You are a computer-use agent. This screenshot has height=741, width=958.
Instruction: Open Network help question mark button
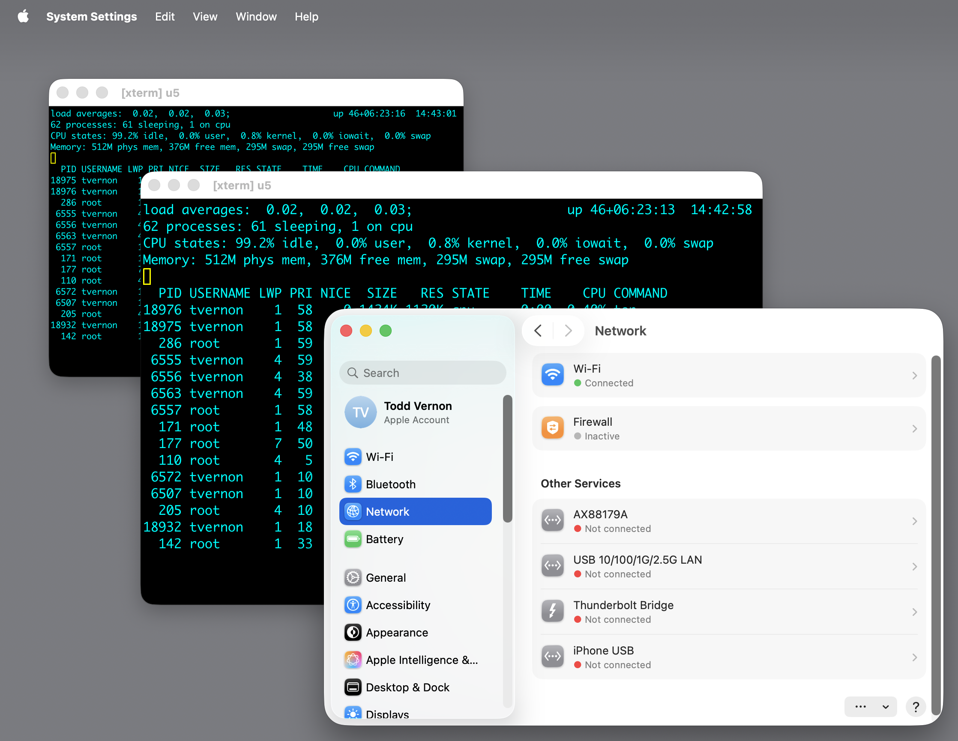pos(916,706)
